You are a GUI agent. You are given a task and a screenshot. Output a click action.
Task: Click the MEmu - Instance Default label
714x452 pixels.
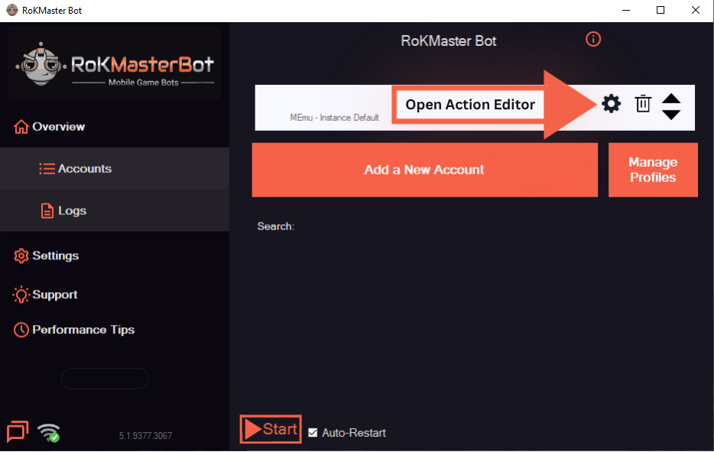click(x=334, y=118)
